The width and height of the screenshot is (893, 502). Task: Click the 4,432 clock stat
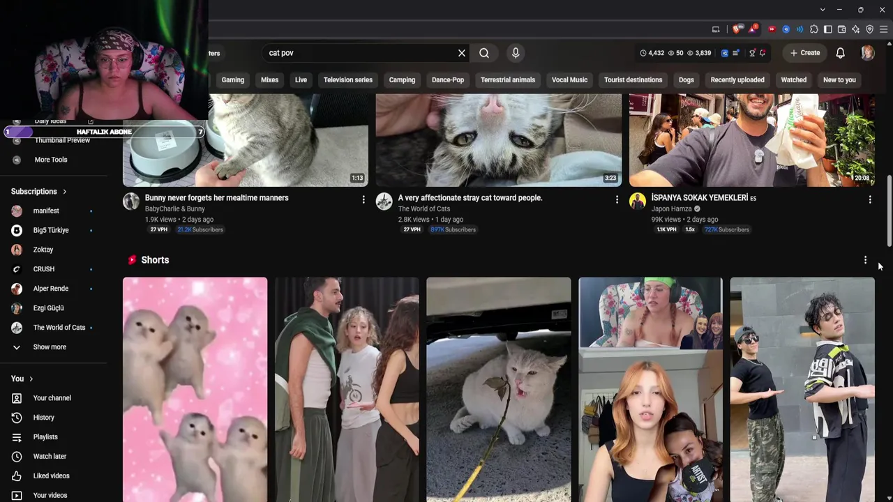(652, 53)
